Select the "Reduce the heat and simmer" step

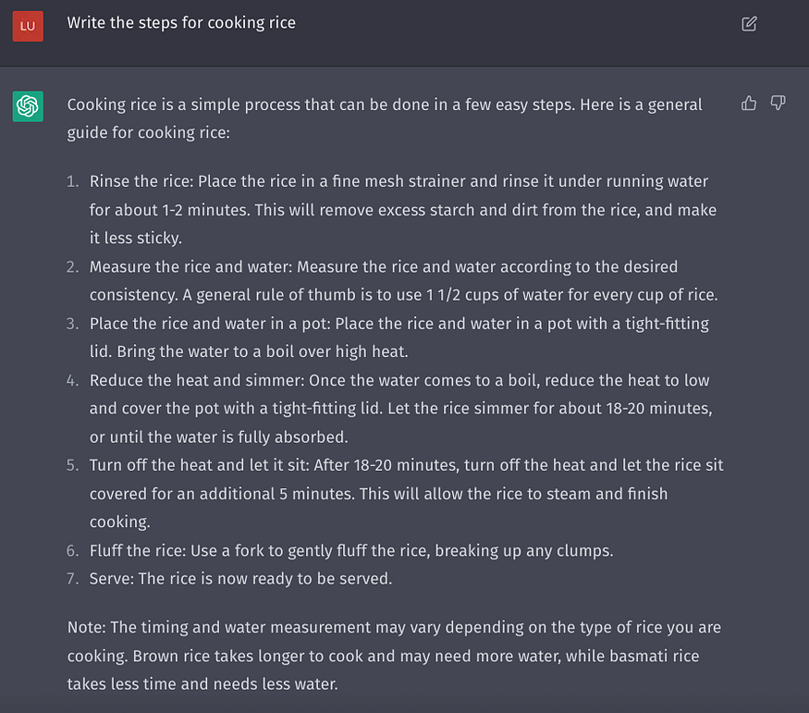click(197, 380)
